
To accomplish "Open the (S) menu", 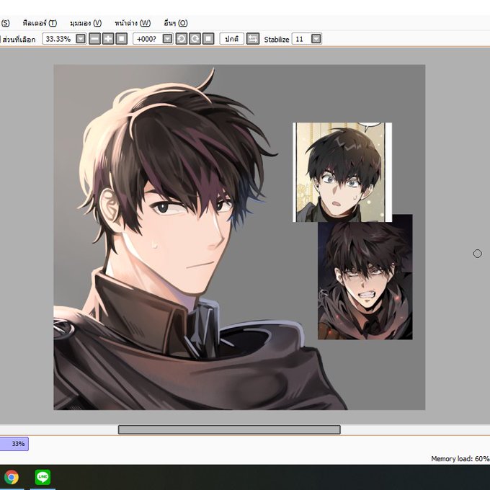I will 5,23.
